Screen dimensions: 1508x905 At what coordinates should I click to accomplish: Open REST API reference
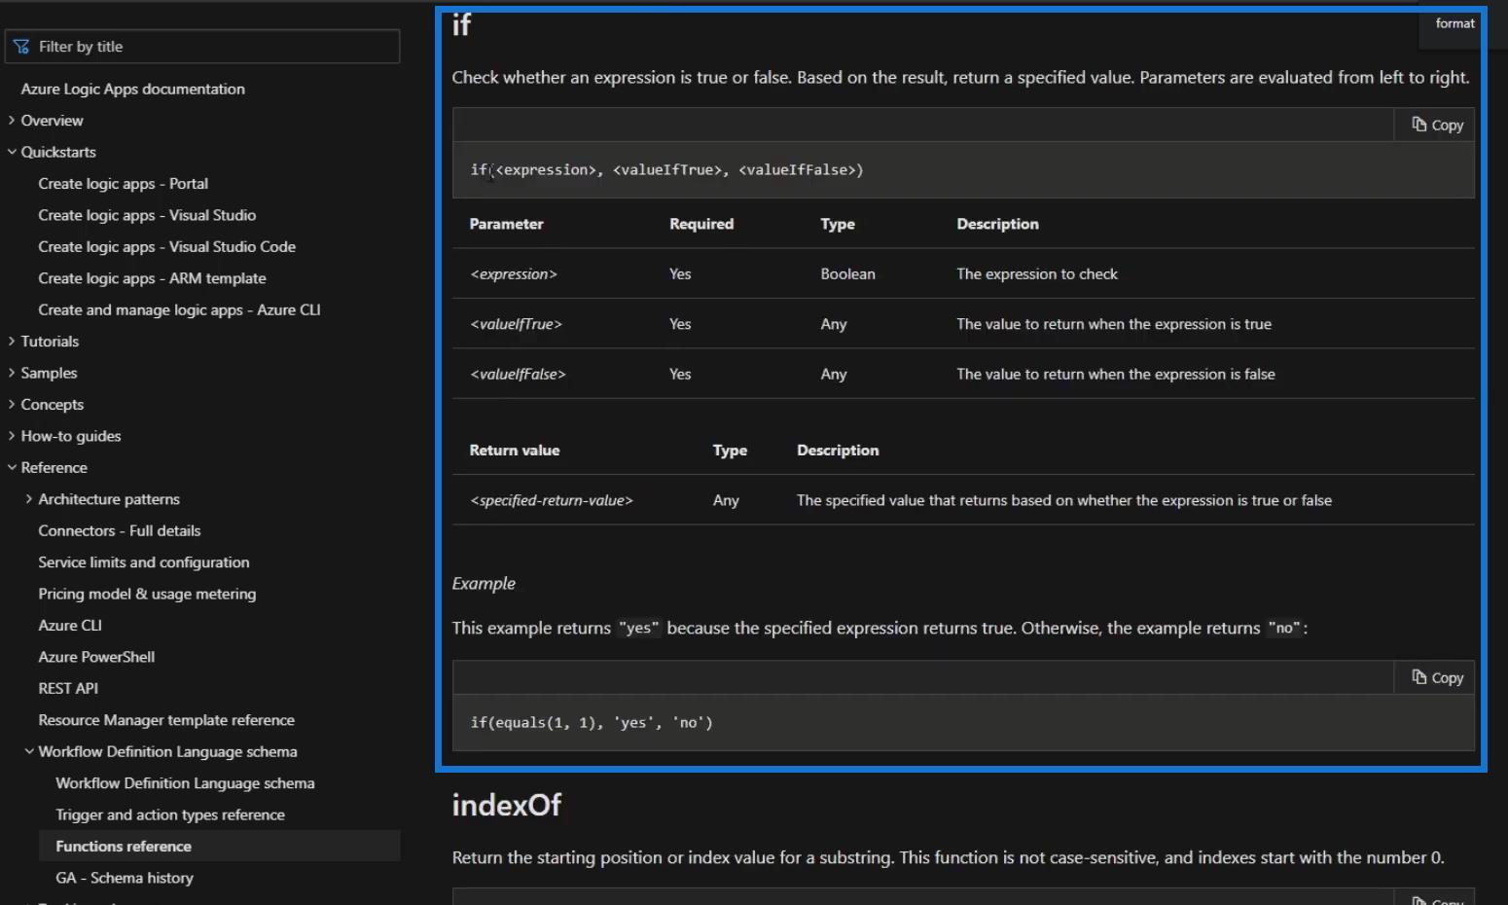click(68, 689)
